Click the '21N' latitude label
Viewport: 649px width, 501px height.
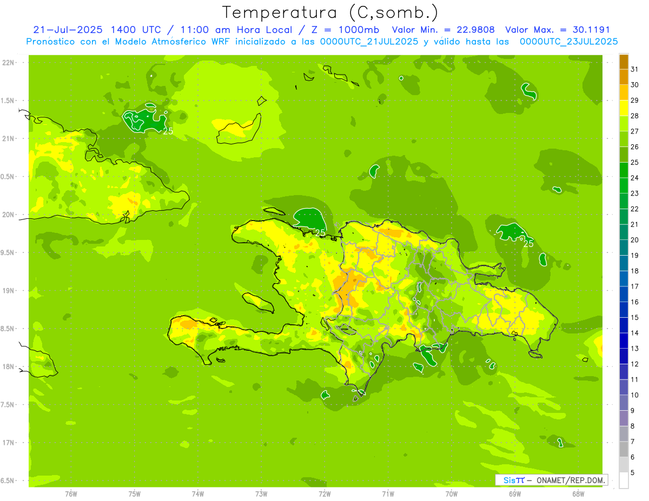pos(9,139)
